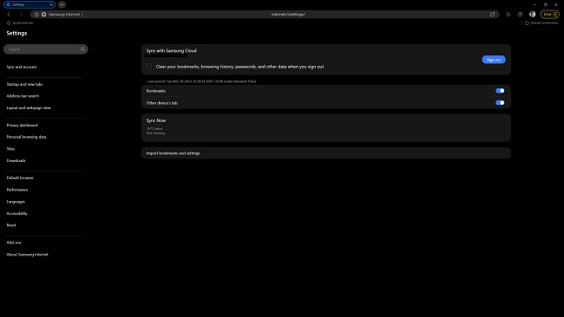Open the profile avatar icon

(533, 15)
